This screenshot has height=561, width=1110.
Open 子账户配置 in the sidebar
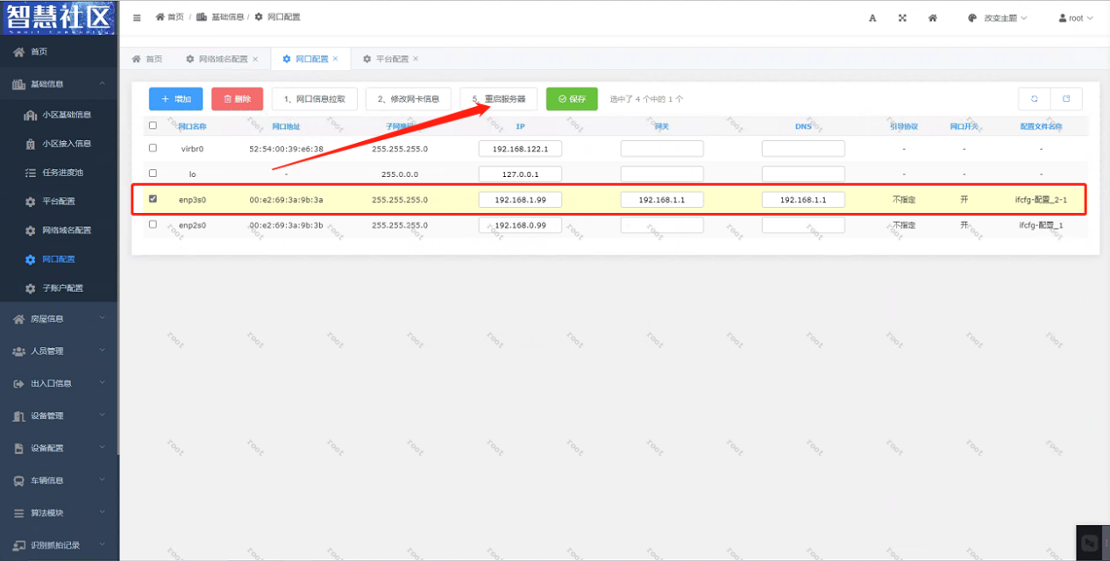coord(62,288)
